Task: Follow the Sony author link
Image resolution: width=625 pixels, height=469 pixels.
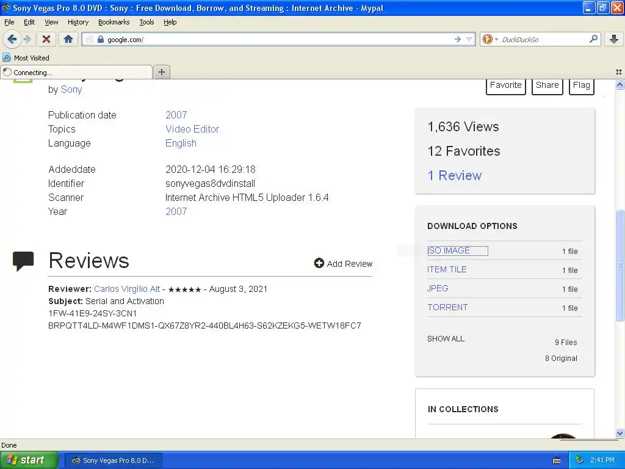Action: pos(71,89)
